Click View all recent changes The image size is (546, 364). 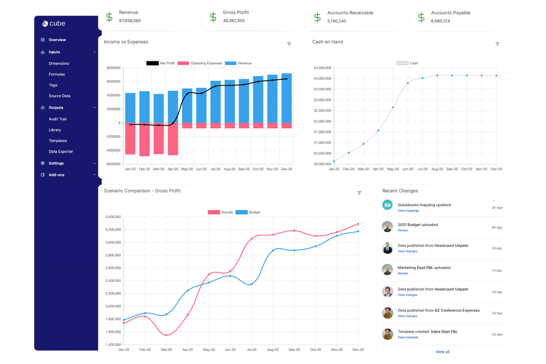tap(443, 352)
